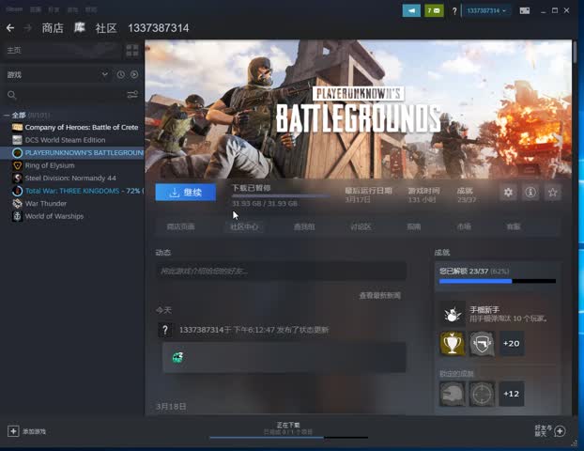
Task: Go forward with the right arrow
Action: [x=27, y=28]
